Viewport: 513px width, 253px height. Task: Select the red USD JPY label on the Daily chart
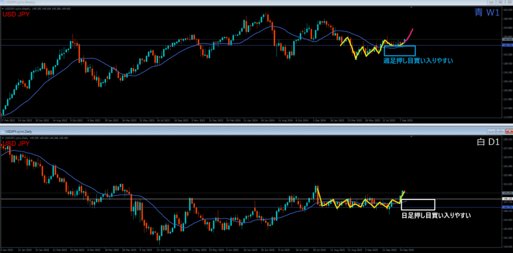(x=16, y=143)
